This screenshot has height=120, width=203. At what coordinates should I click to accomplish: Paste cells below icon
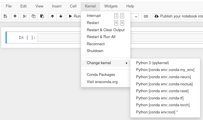42,16
